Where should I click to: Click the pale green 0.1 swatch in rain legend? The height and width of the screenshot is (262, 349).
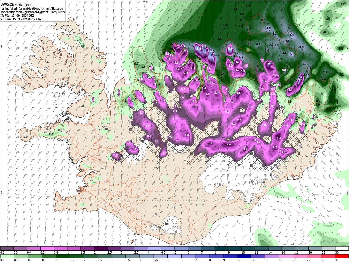[7, 256]
